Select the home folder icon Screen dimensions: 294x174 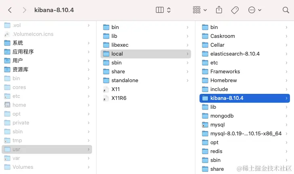click(x=7, y=105)
